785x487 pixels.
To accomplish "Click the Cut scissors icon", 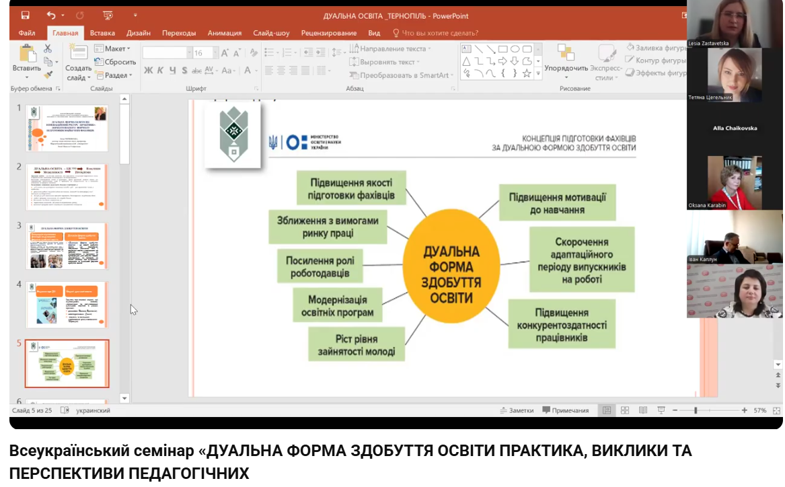I will [48, 48].
